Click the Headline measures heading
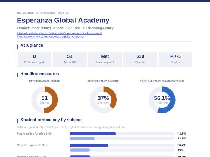Screen dimensions: 210x157 point(40,74)
